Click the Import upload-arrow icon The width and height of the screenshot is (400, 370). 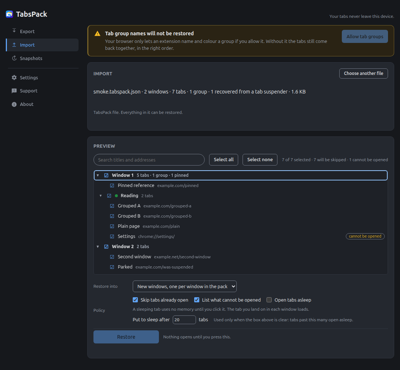(14, 45)
